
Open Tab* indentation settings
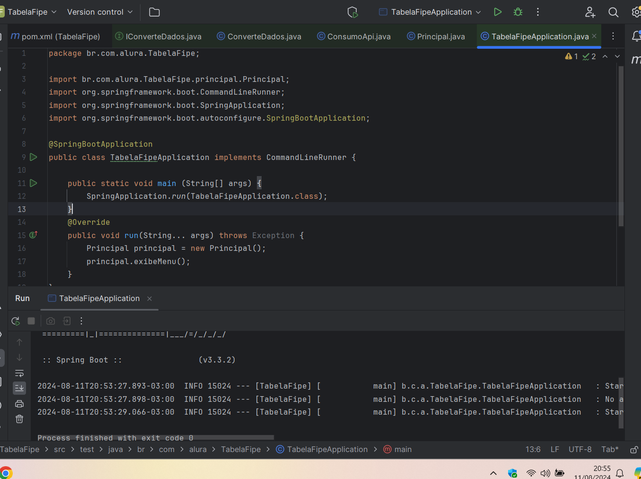coord(610,450)
